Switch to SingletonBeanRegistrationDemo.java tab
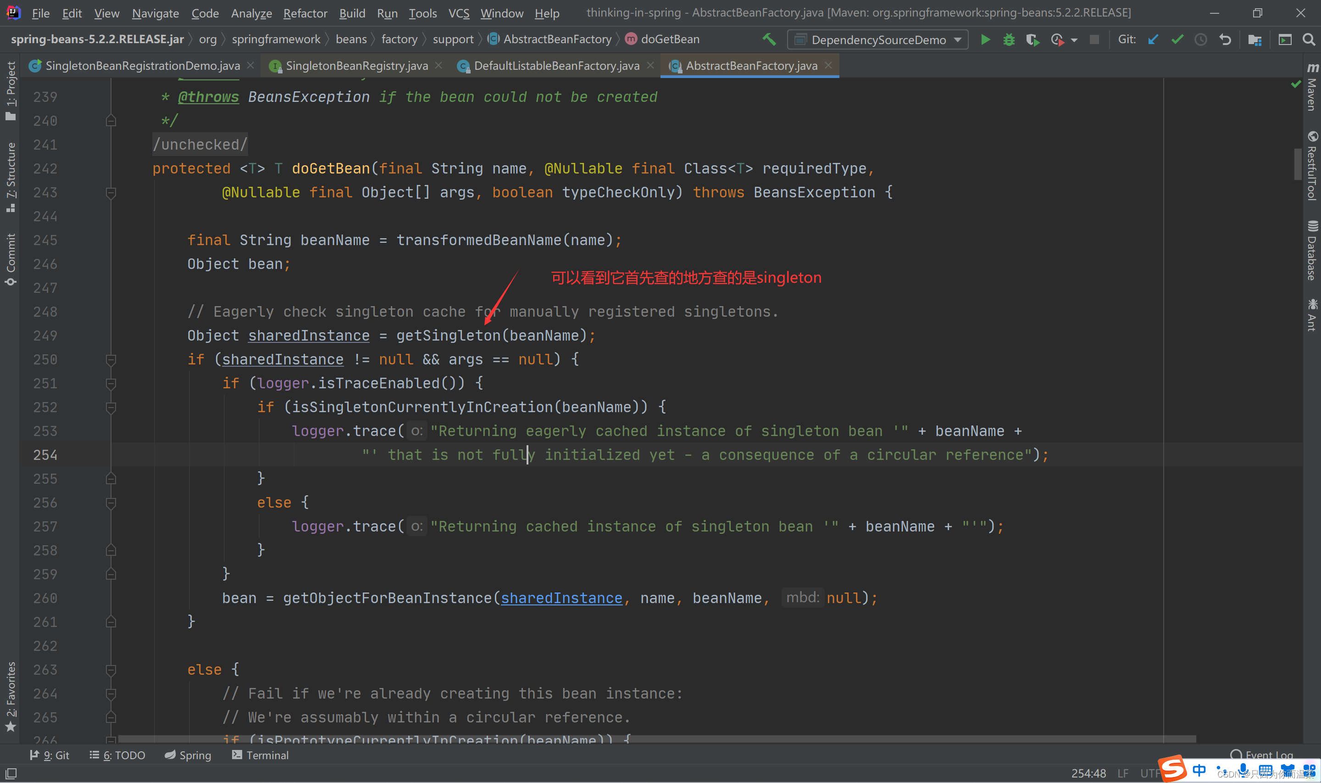This screenshot has width=1321, height=783. point(142,66)
